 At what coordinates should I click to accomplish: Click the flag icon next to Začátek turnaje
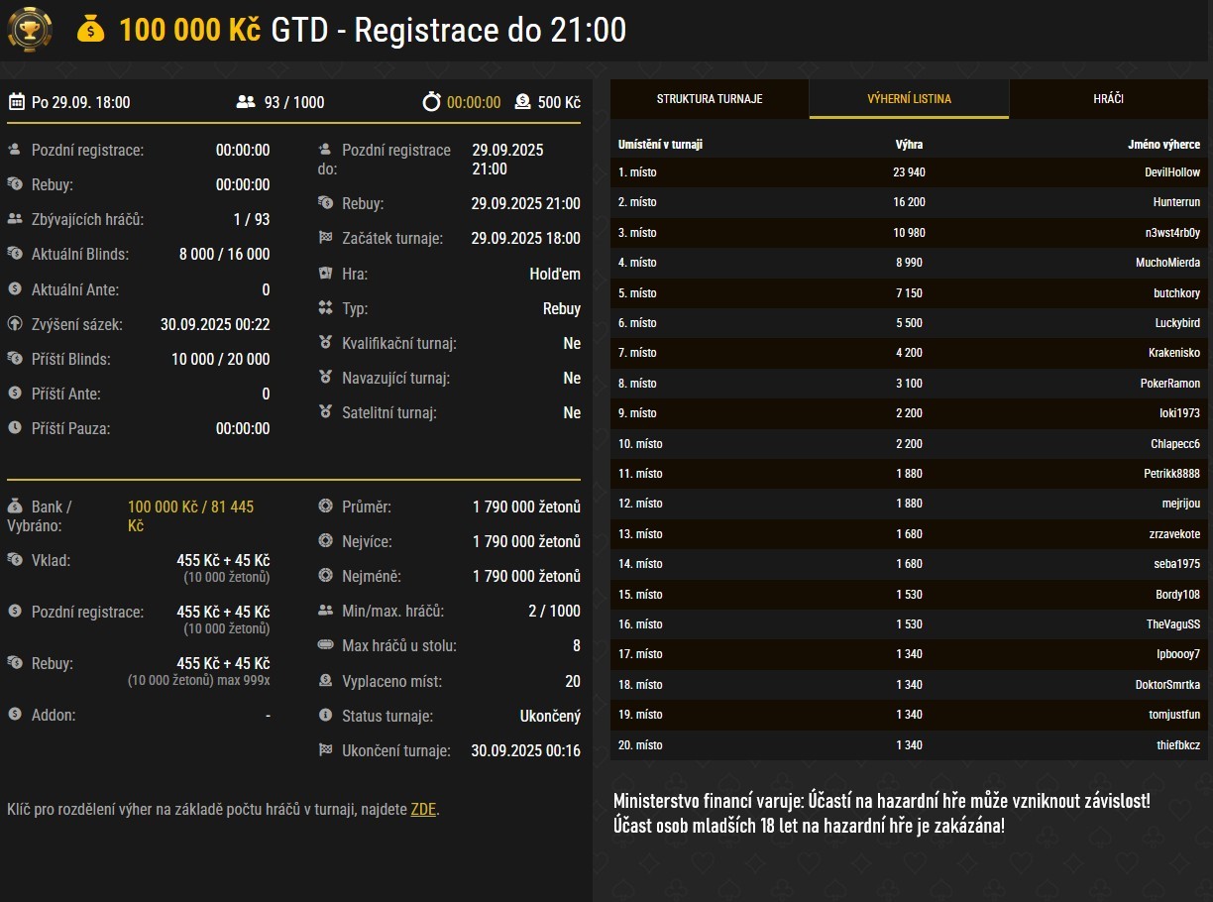(x=325, y=239)
